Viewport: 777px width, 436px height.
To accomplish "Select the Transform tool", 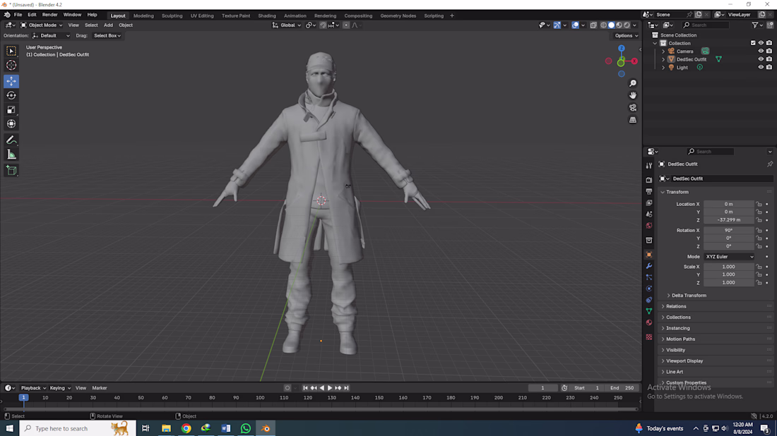I will click(11, 124).
